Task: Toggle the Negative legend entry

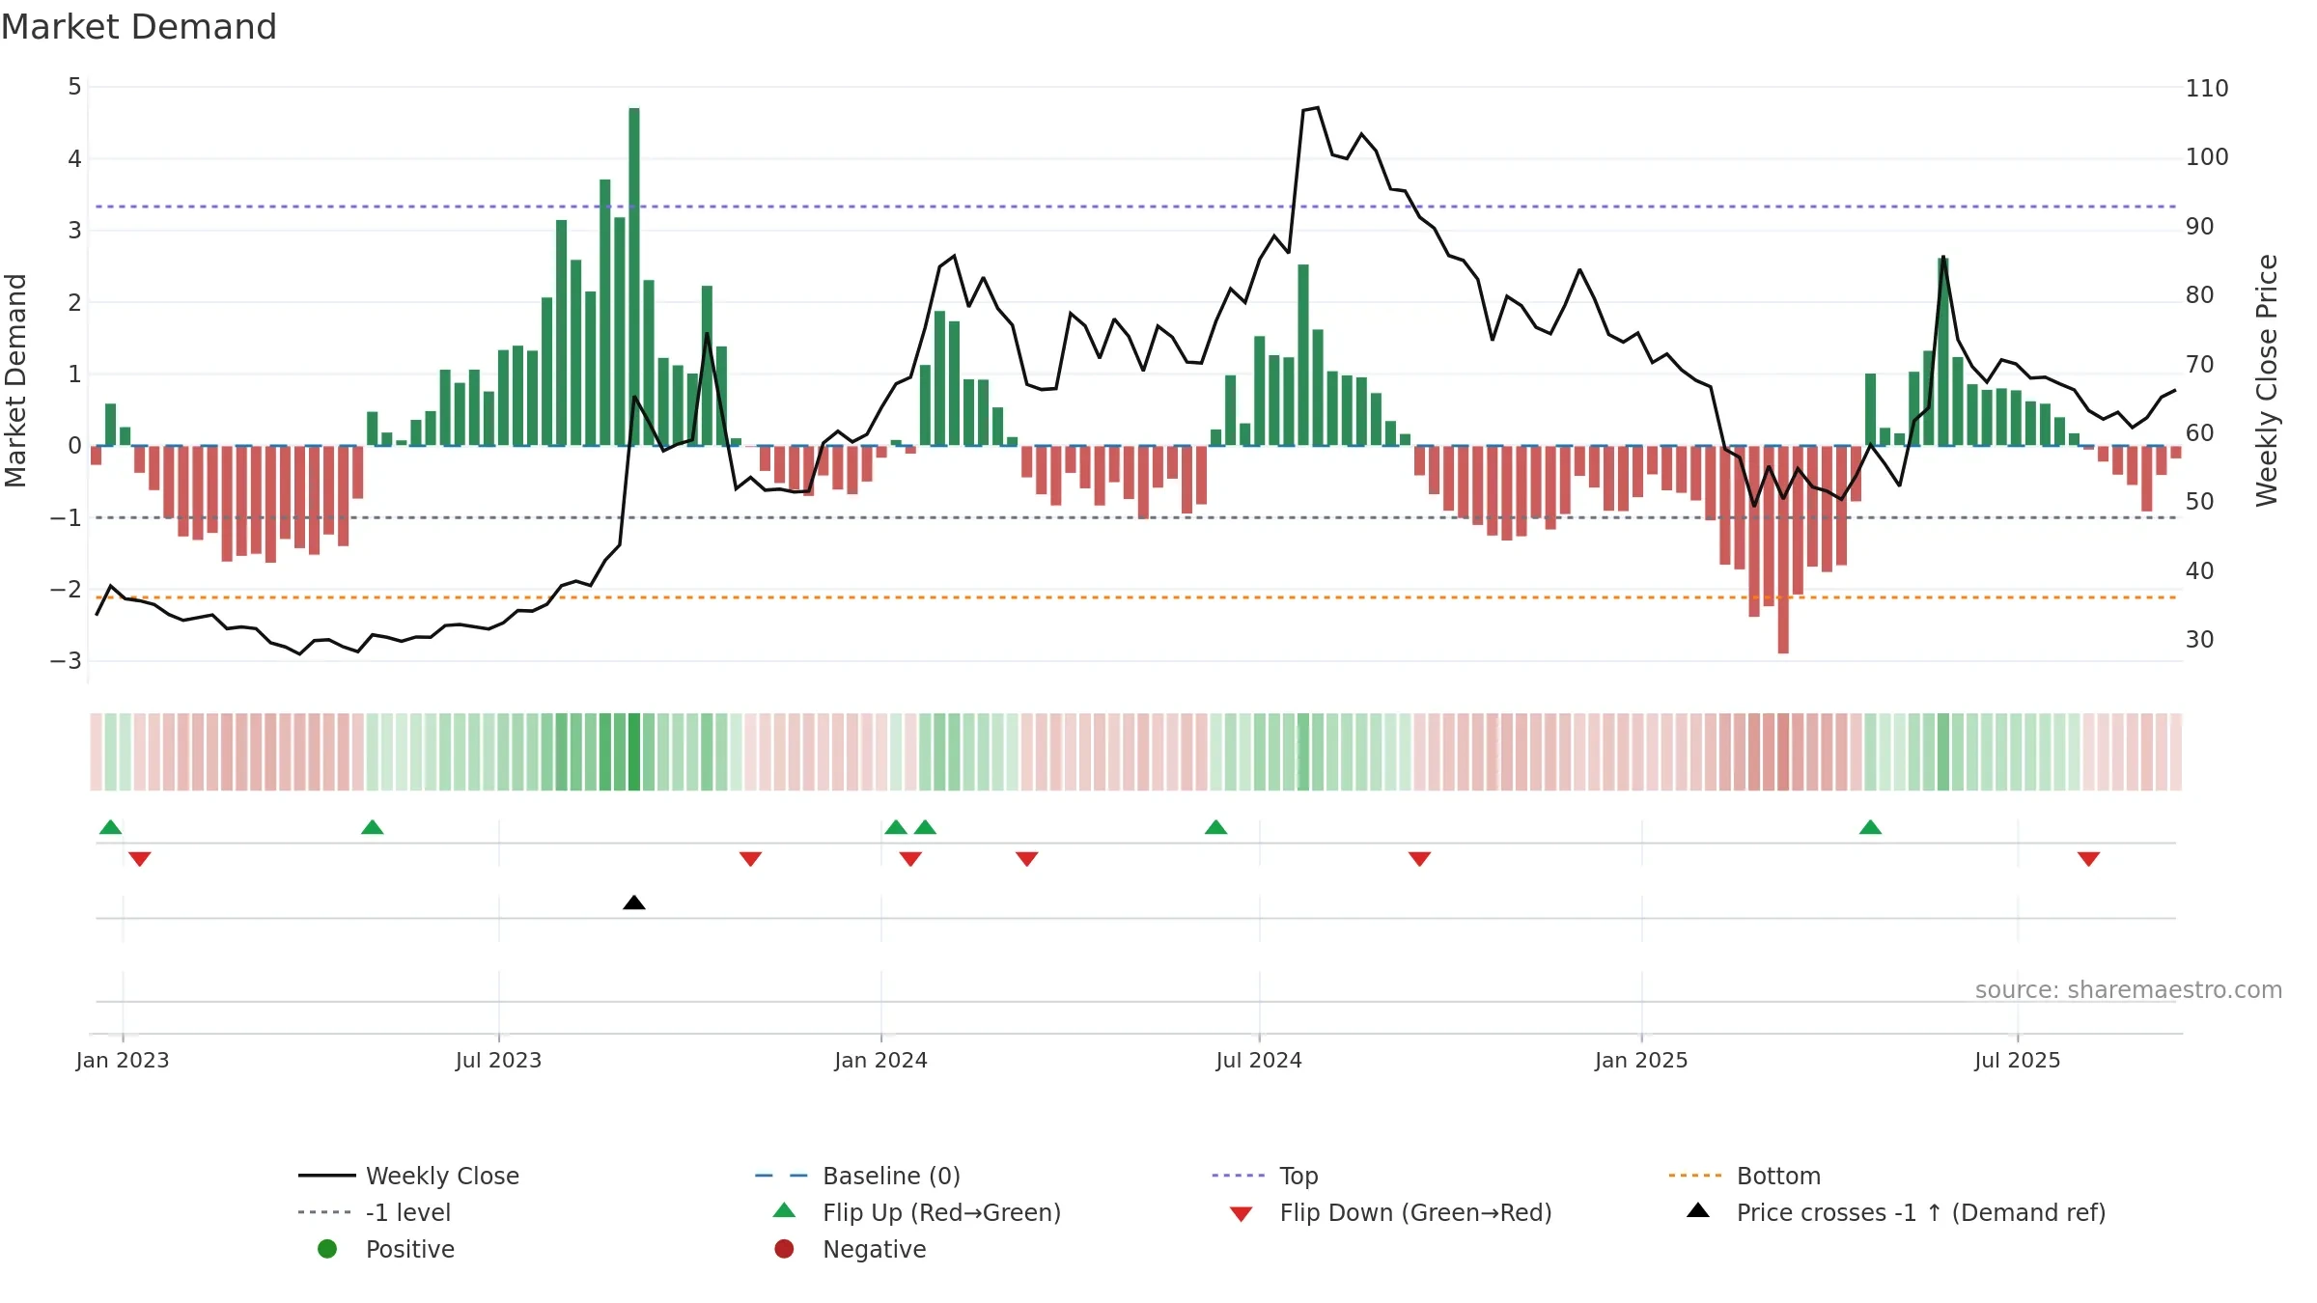Action: pyautogui.click(x=850, y=1249)
